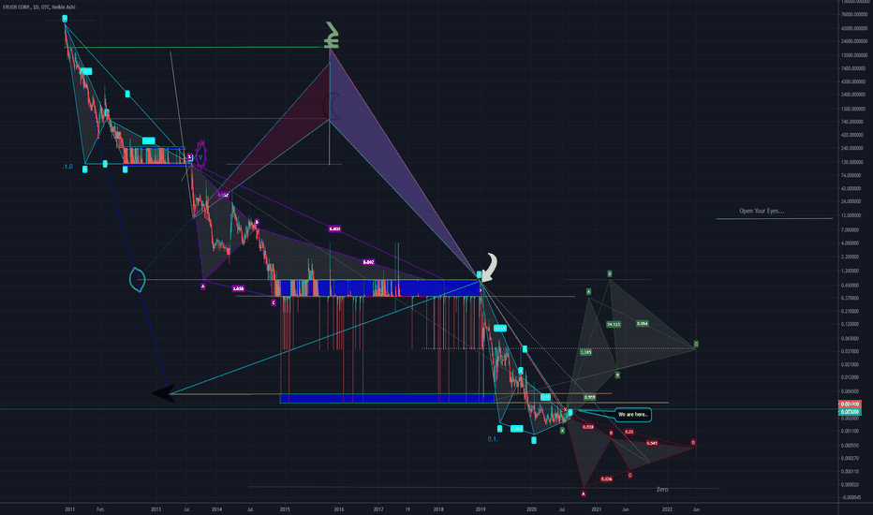The width and height of the screenshot is (873, 515).
Task: Click the green ratio label '0.064'
Action: pyautogui.click(x=642, y=323)
